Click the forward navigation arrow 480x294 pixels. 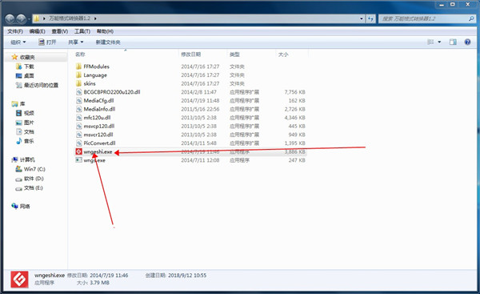(x=21, y=19)
